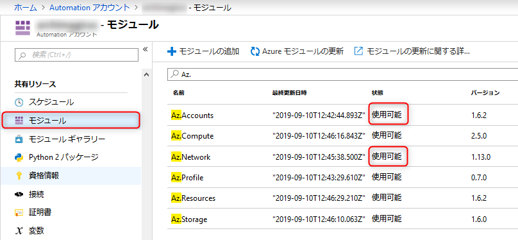The height and width of the screenshot is (240, 518).
Task: Click the credentials key icon
Action: tap(19, 176)
